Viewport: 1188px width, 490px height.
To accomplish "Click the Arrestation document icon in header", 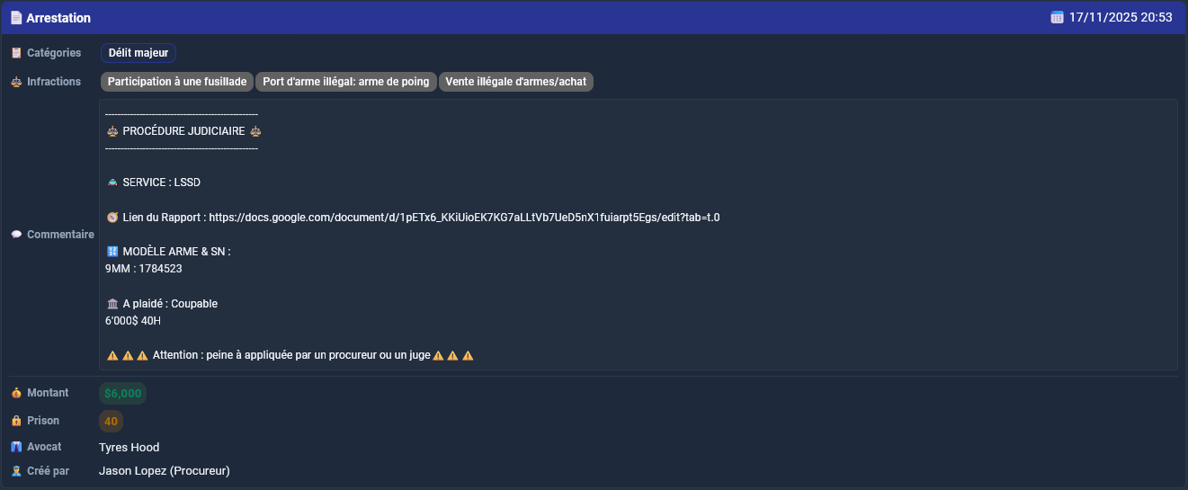I will point(15,18).
